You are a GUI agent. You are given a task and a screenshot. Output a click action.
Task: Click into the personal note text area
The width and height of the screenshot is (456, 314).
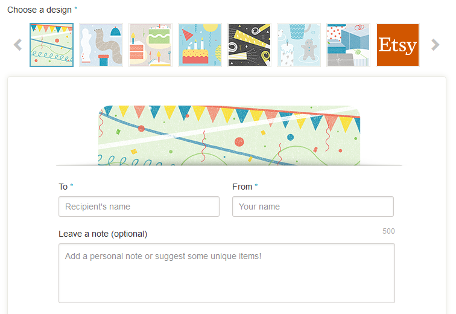click(226, 273)
